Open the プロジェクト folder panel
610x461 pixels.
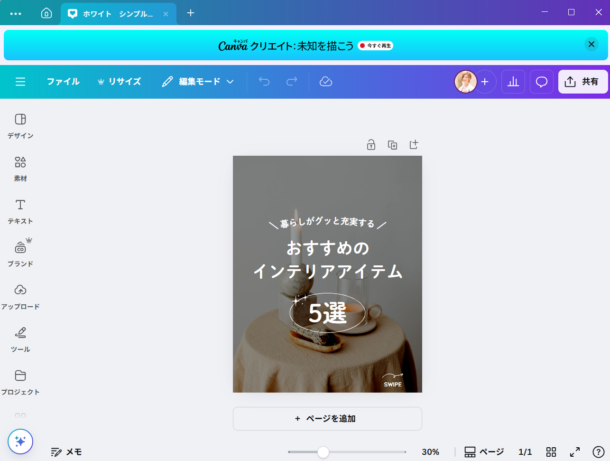coord(20,382)
